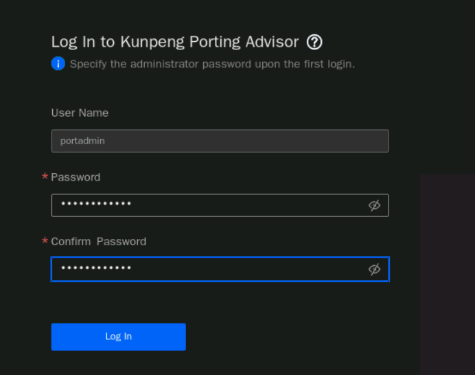Click the masked dots in the Password field

[x=96, y=205]
